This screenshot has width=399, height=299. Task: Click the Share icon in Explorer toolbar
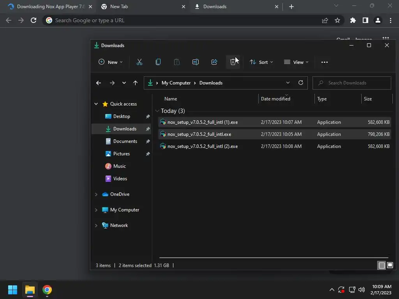[x=214, y=62]
